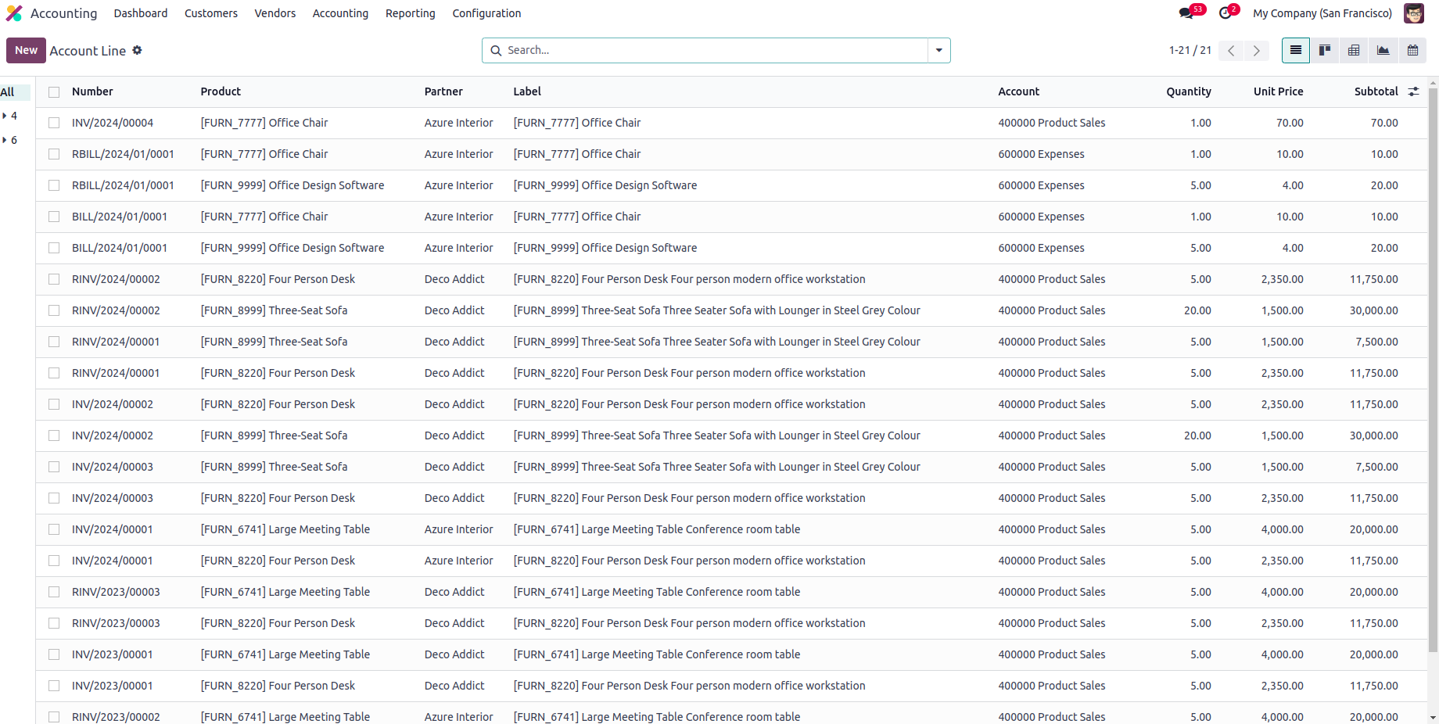Click the user avatar in the top bar

pyautogui.click(x=1414, y=13)
